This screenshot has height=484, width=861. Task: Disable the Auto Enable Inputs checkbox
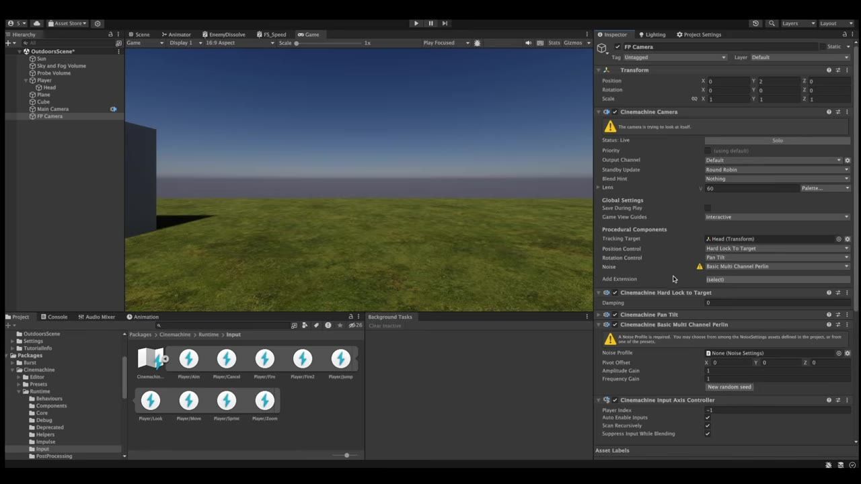click(708, 418)
